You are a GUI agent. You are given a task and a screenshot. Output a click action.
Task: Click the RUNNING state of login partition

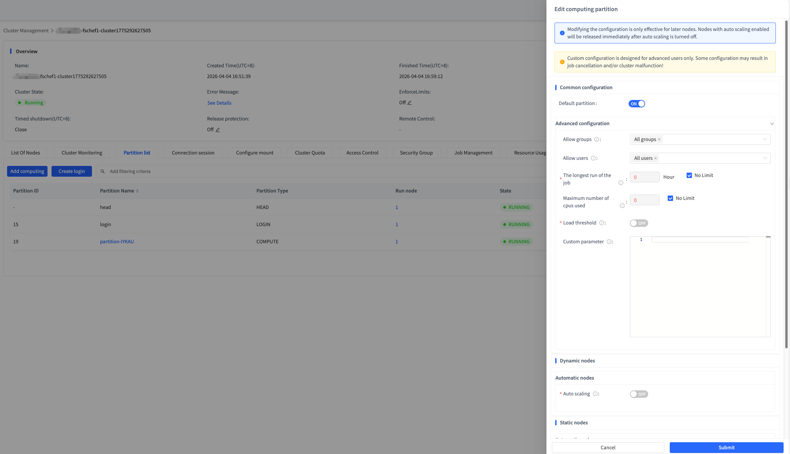516,224
